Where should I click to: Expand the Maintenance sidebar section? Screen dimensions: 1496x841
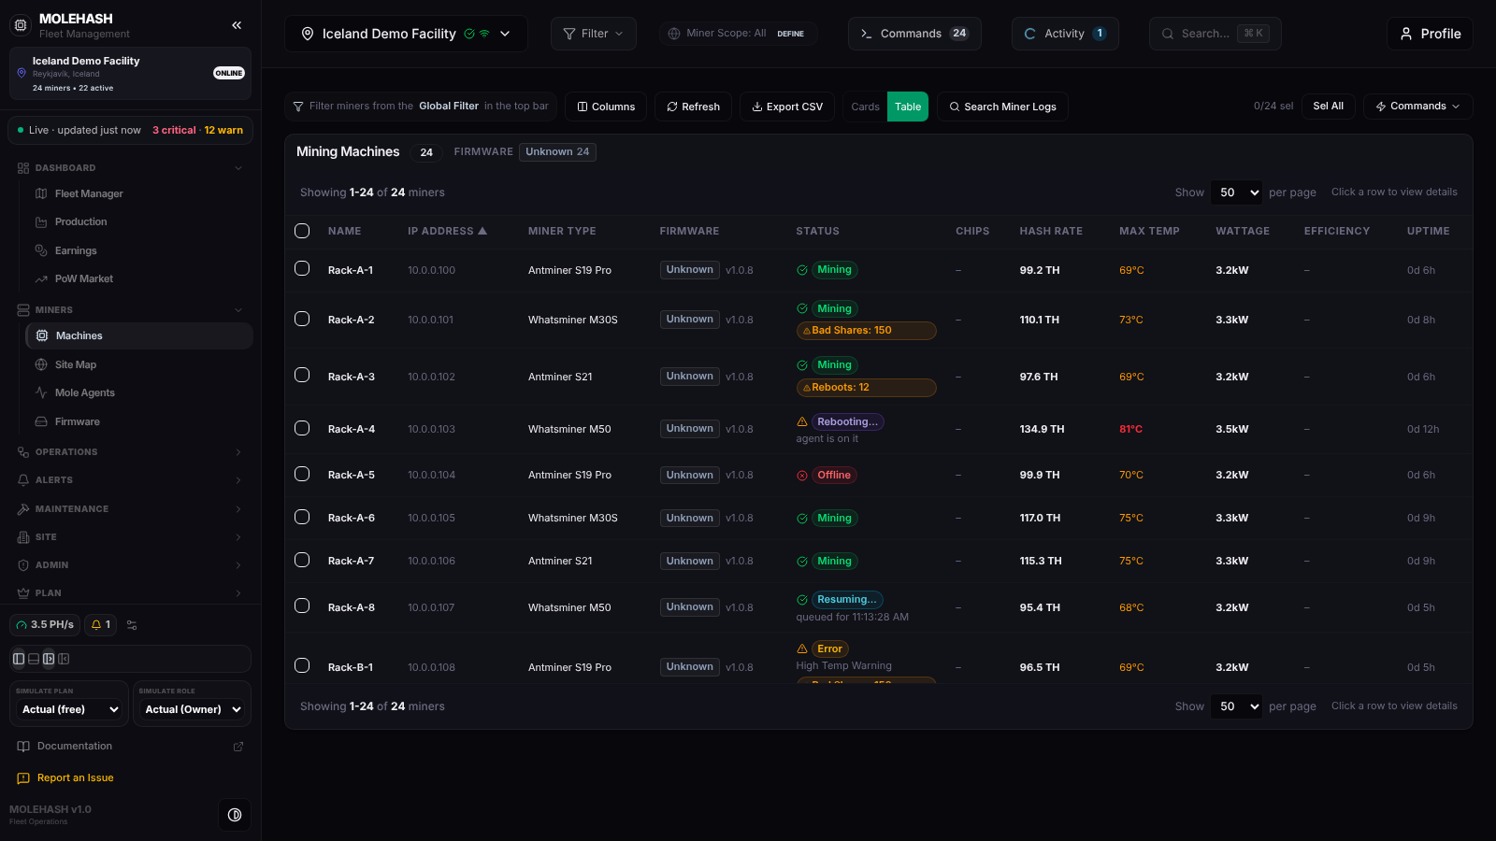tap(130, 509)
